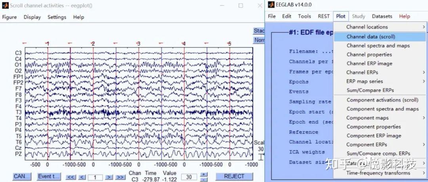This screenshot has height=182, width=428.
Task: Click the MATLAB icon in EEGLAB title bar
Action: click(271, 5)
